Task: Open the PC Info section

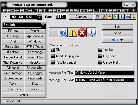Action: pyautogui.click(x=13, y=31)
